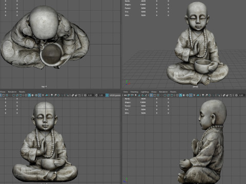Open Lighting menu in side view panel

145,92
